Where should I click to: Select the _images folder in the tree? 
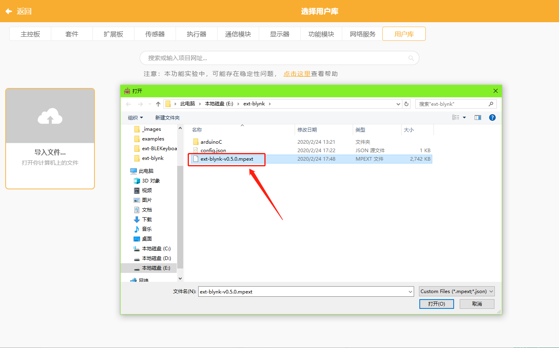(151, 129)
